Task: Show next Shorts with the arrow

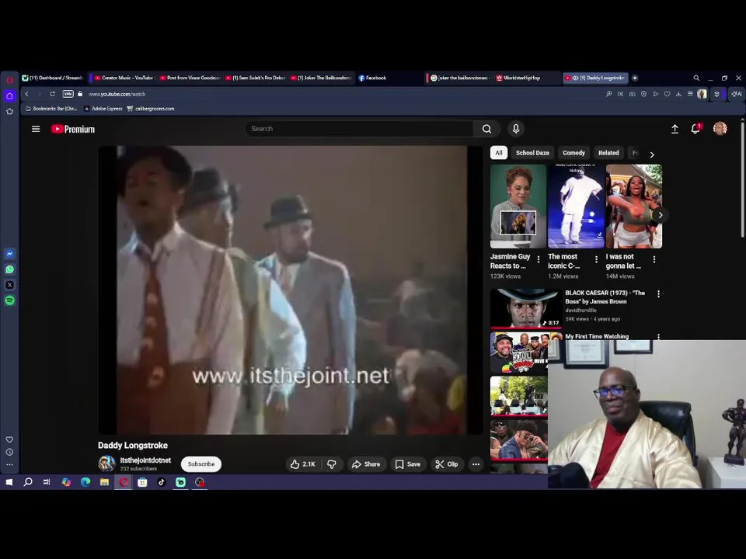Action: (x=661, y=215)
